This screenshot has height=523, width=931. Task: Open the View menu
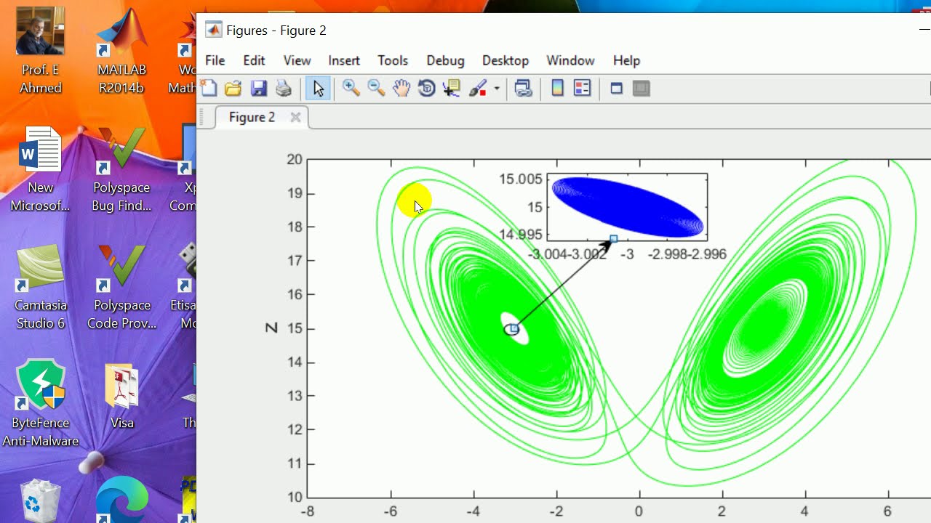(x=297, y=60)
